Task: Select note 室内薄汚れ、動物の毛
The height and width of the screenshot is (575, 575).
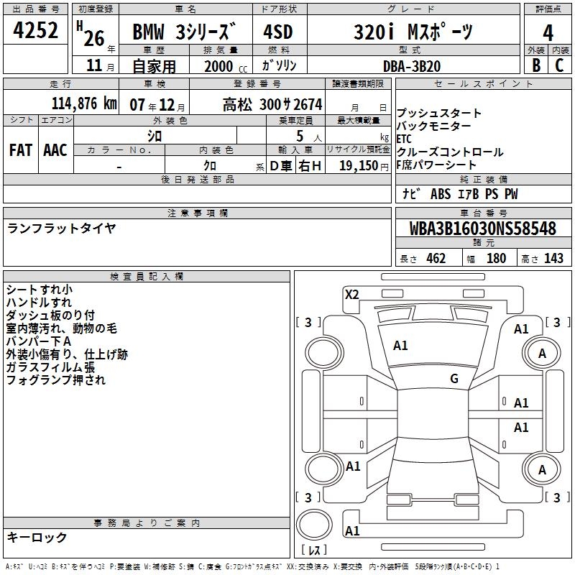Action: point(62,328)
